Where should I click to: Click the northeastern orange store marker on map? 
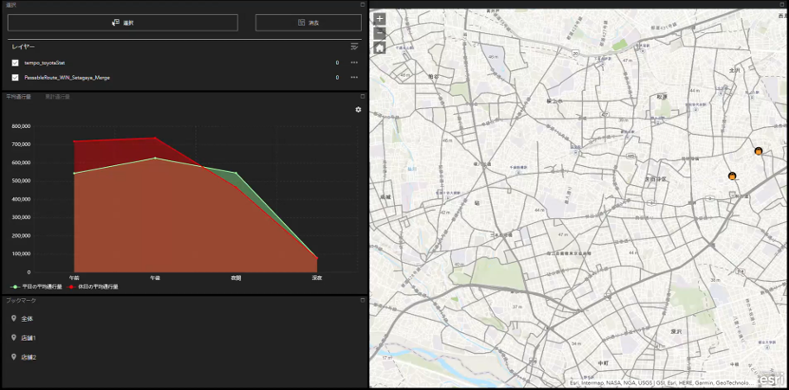coord(759,150)
